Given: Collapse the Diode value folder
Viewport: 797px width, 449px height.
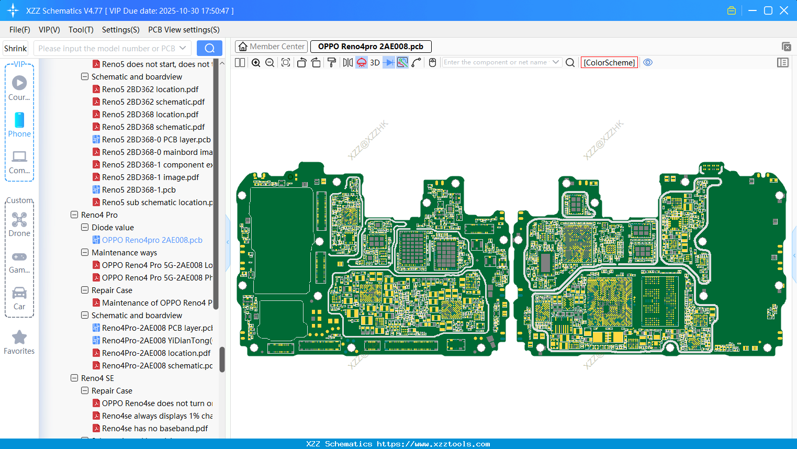Looking at the screenshot, I should (85, 227).
